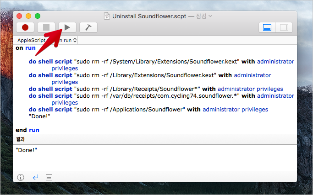Viewport: 313px width, 195px height.
Task: Click the Uninstall Soundflower.scpt window title
Action: point(149,16)
